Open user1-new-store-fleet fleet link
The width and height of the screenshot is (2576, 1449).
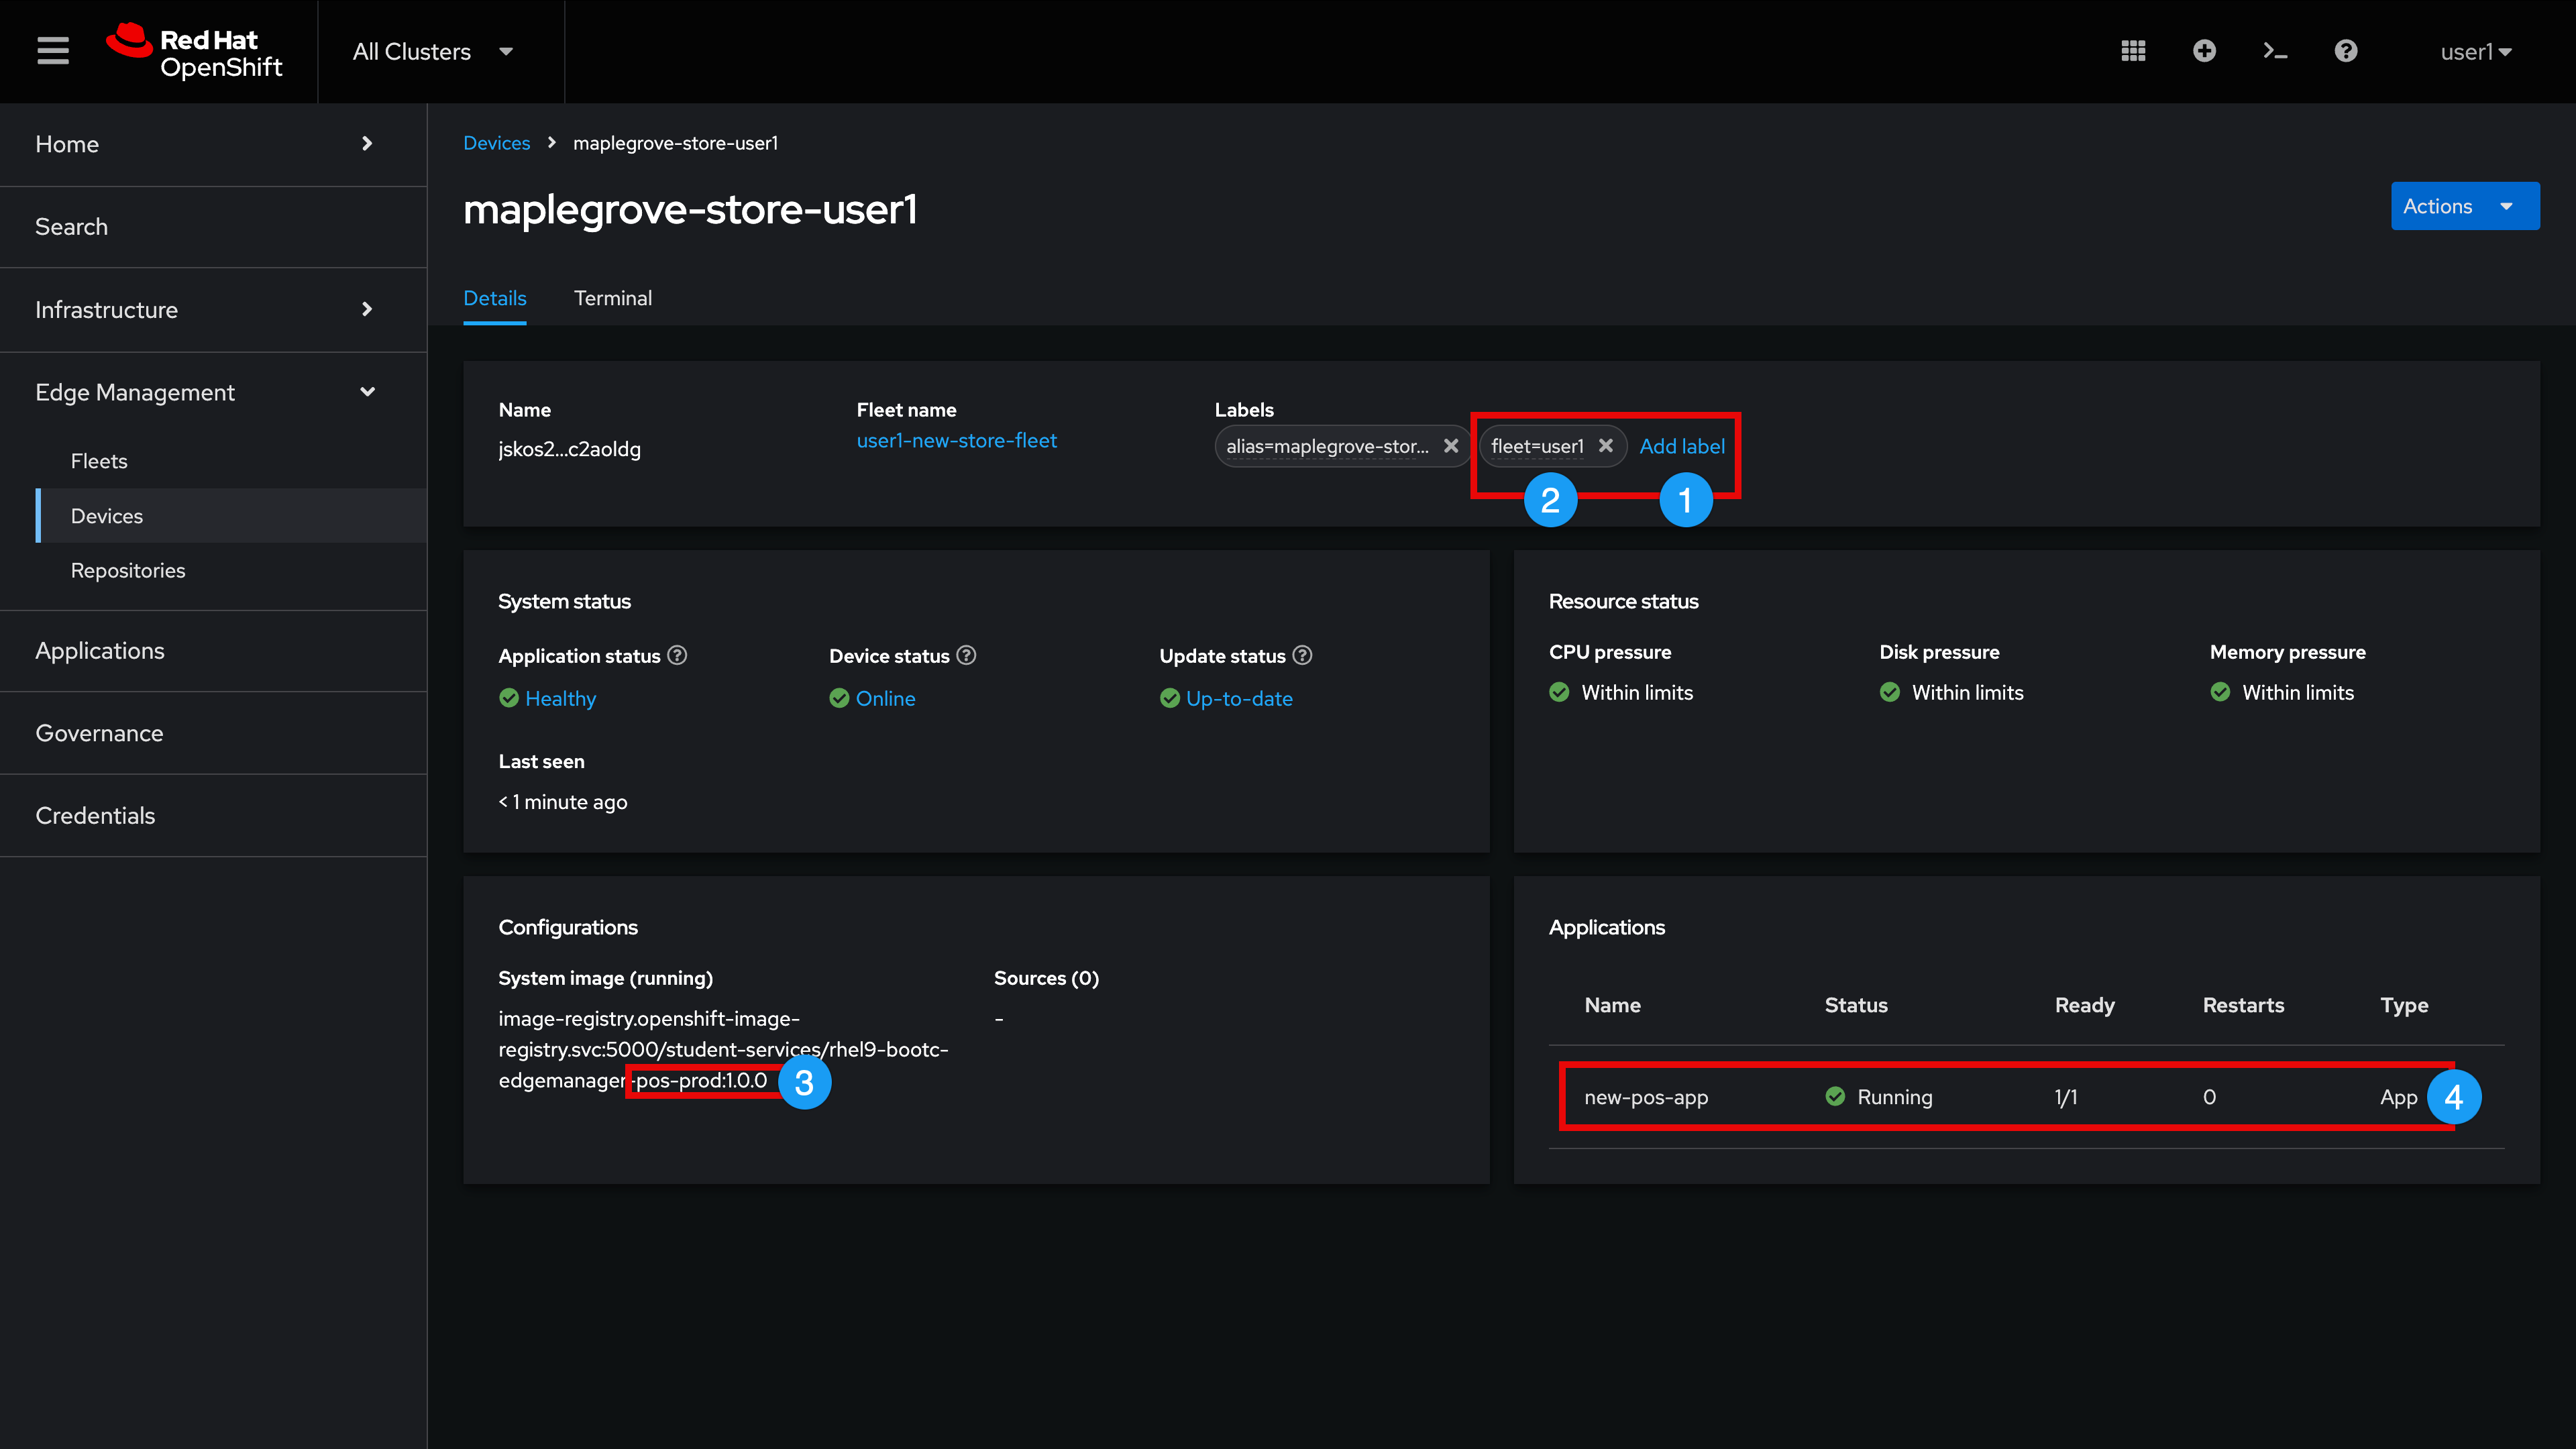(x=957, y=440)
